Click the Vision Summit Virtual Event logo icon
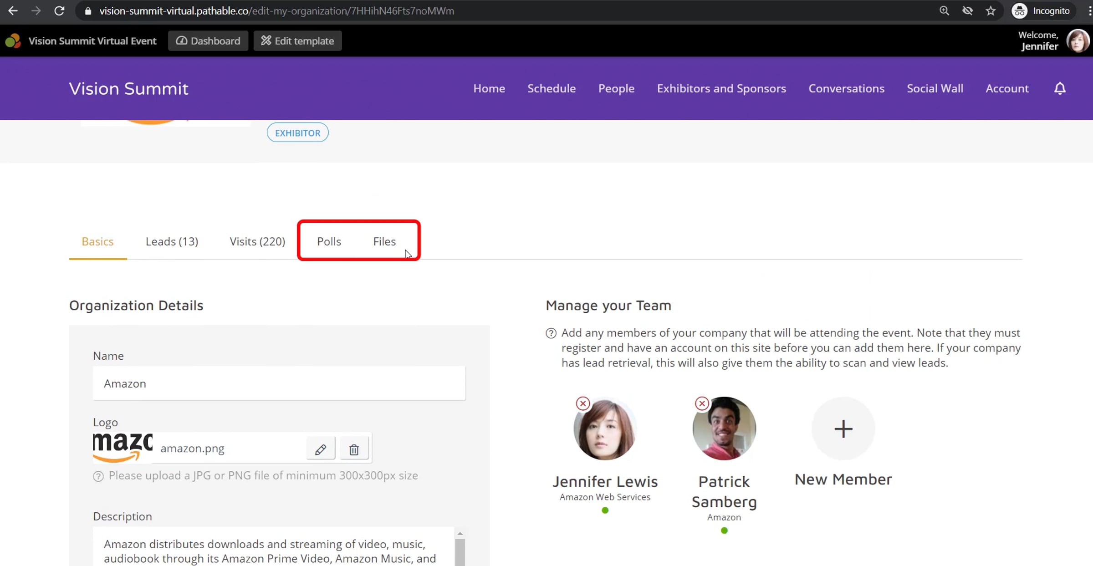The image size is (1093, 566). tap(13, 41)
